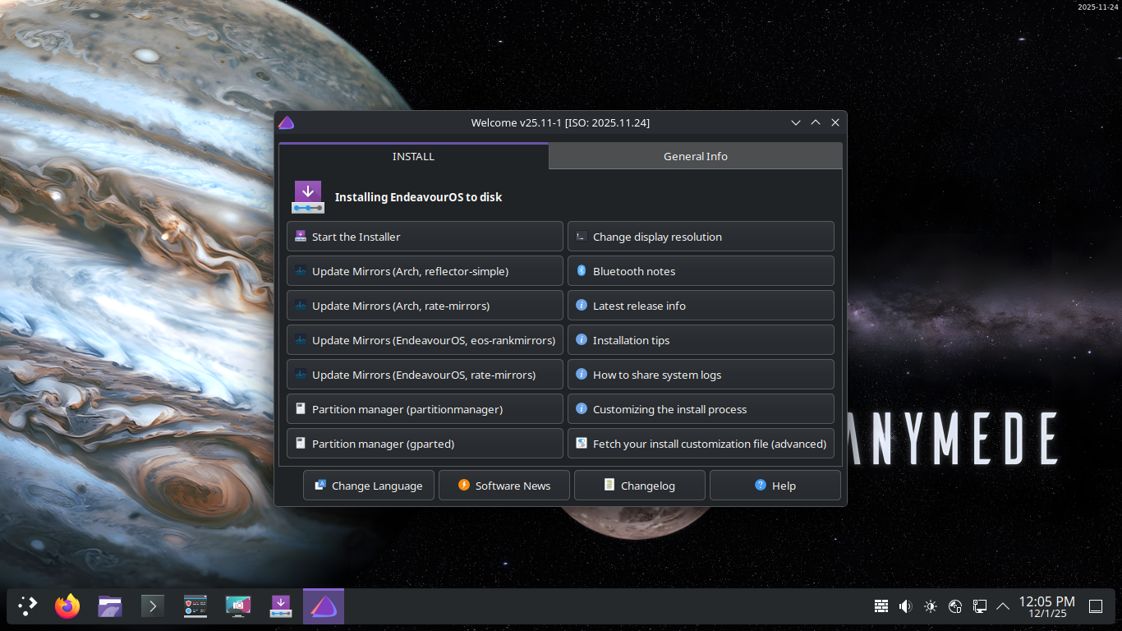This screenshot has width=1122, height=631.
Task: Click the shield-and-list window icon in taskbar
Action: click(195, 606)
